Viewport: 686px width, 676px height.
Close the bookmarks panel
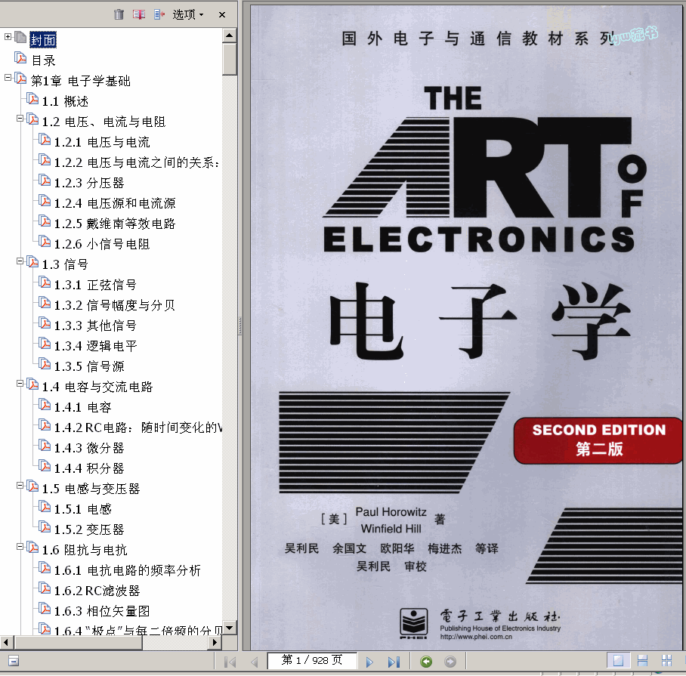222,14
